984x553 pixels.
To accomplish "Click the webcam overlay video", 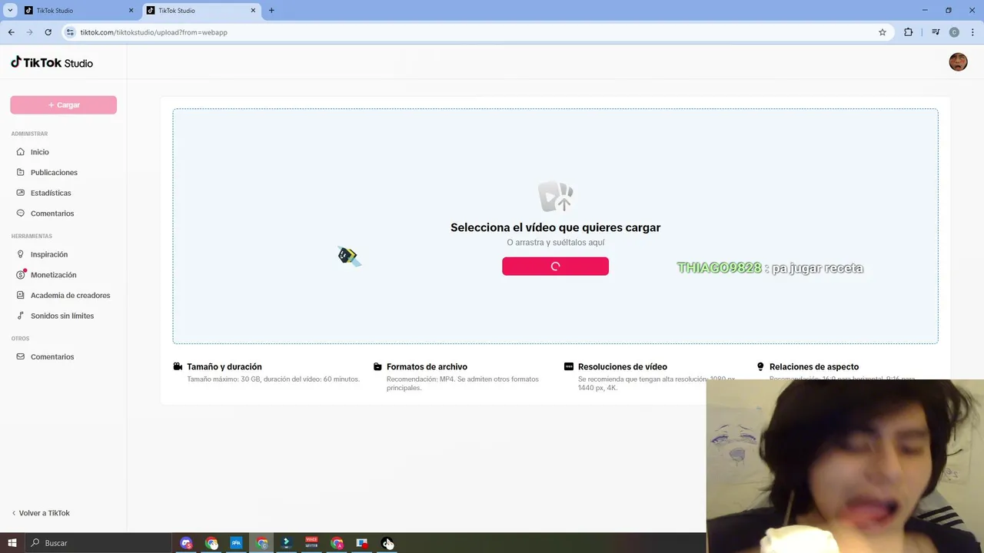I will click(x=845, y=466).
